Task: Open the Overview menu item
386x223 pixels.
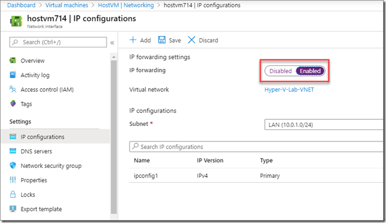Action: (32, 61)
